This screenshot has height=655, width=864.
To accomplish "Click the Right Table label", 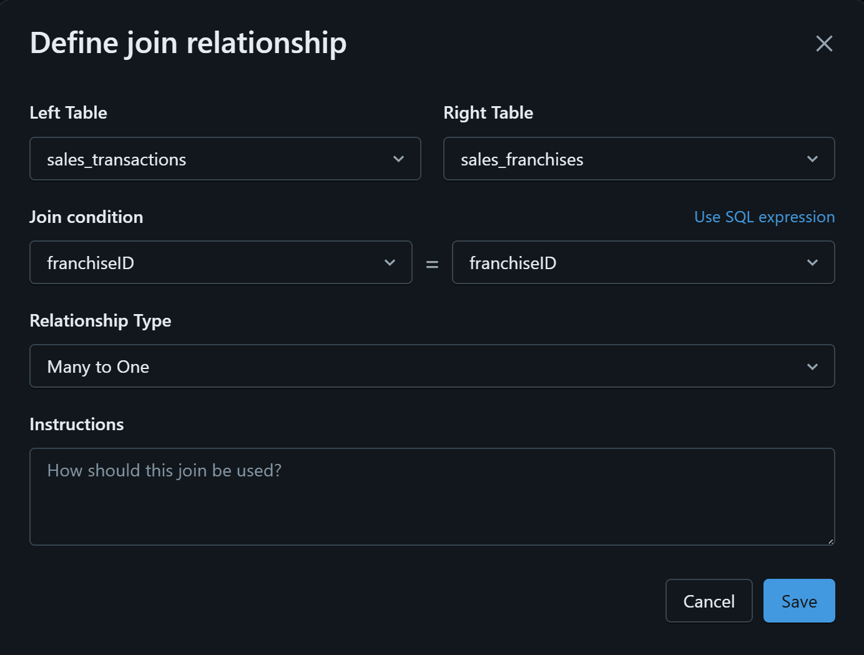I will click(488, 113).
